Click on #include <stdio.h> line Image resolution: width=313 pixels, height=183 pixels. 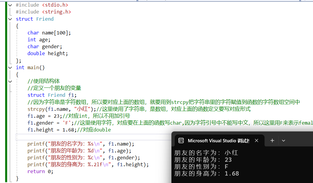pyautogui.click(x=42, y=5)
